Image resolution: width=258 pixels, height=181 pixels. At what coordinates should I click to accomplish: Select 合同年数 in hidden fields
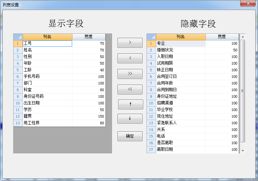click(x=181, y=83)
